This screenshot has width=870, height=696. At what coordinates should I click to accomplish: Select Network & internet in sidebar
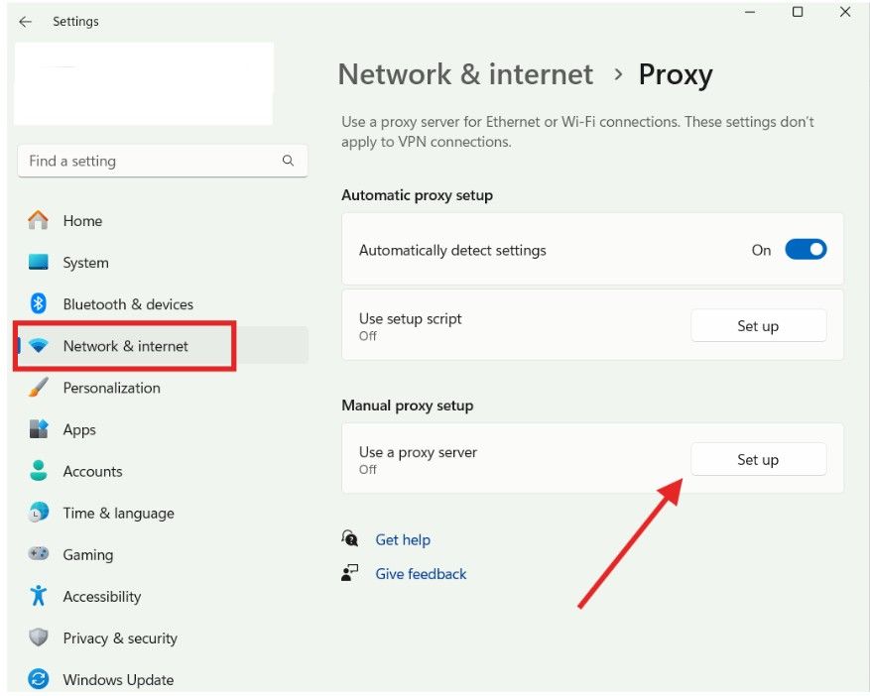pyautogui.click(x=163, y=345)
